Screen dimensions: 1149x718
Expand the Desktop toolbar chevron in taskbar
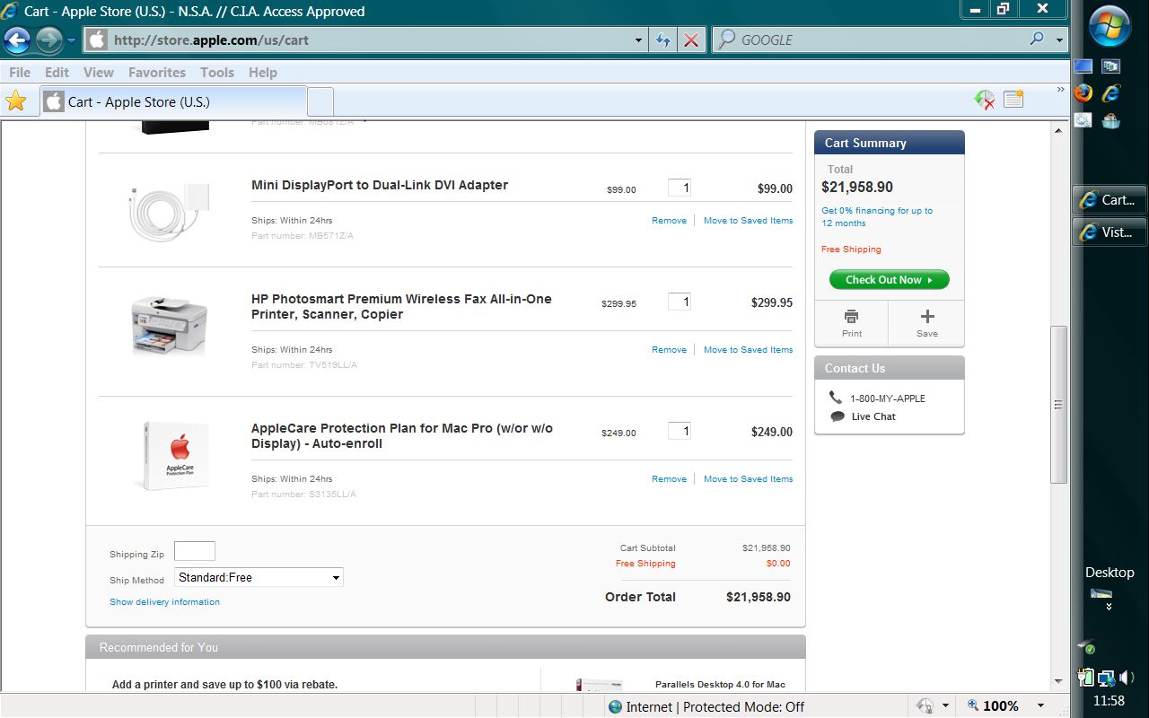[1110, 607]
